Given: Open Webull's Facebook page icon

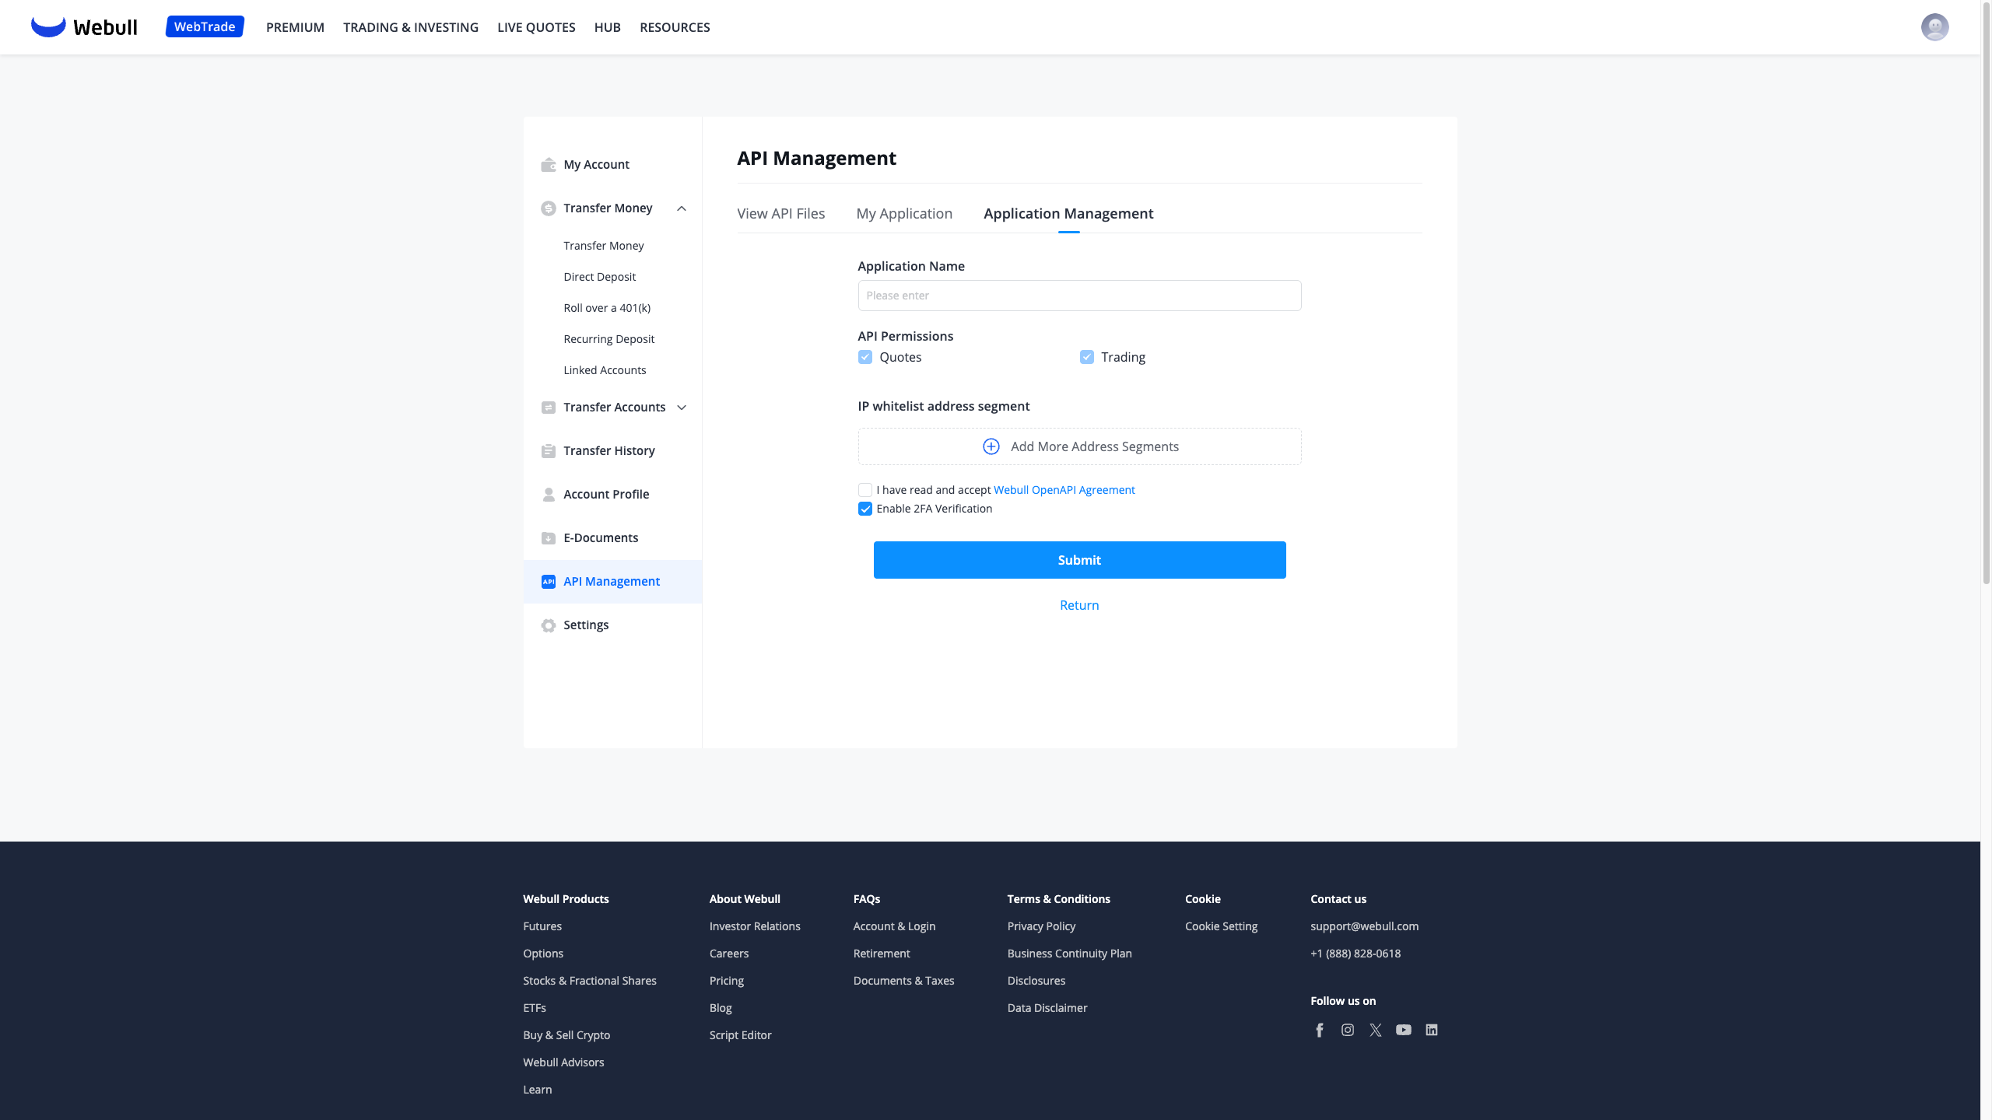Looking at the screenshot, I should [1319, 1030].
